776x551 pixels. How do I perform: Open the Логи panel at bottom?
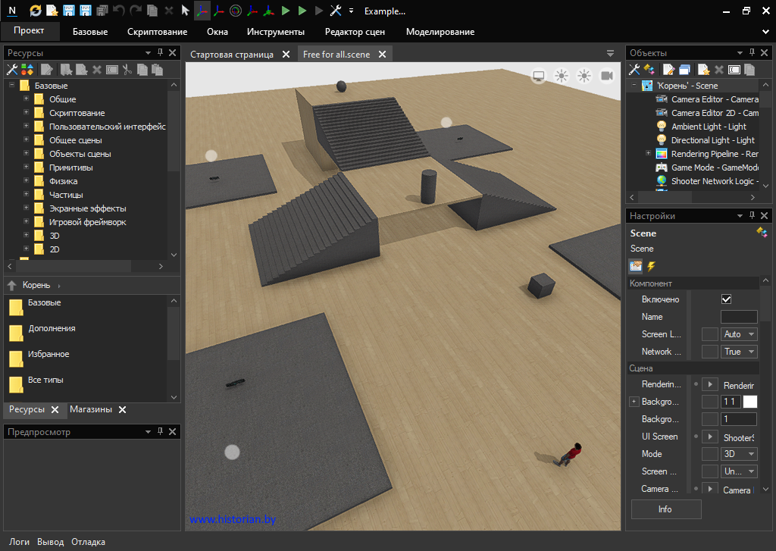19,542
